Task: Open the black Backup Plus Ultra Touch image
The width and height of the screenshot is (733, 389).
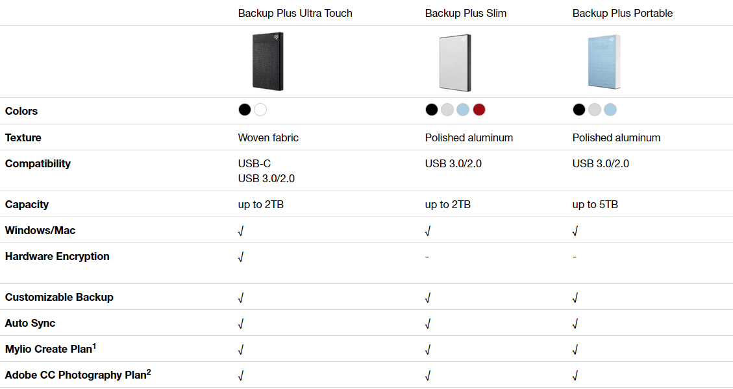Action: [267, 61]
